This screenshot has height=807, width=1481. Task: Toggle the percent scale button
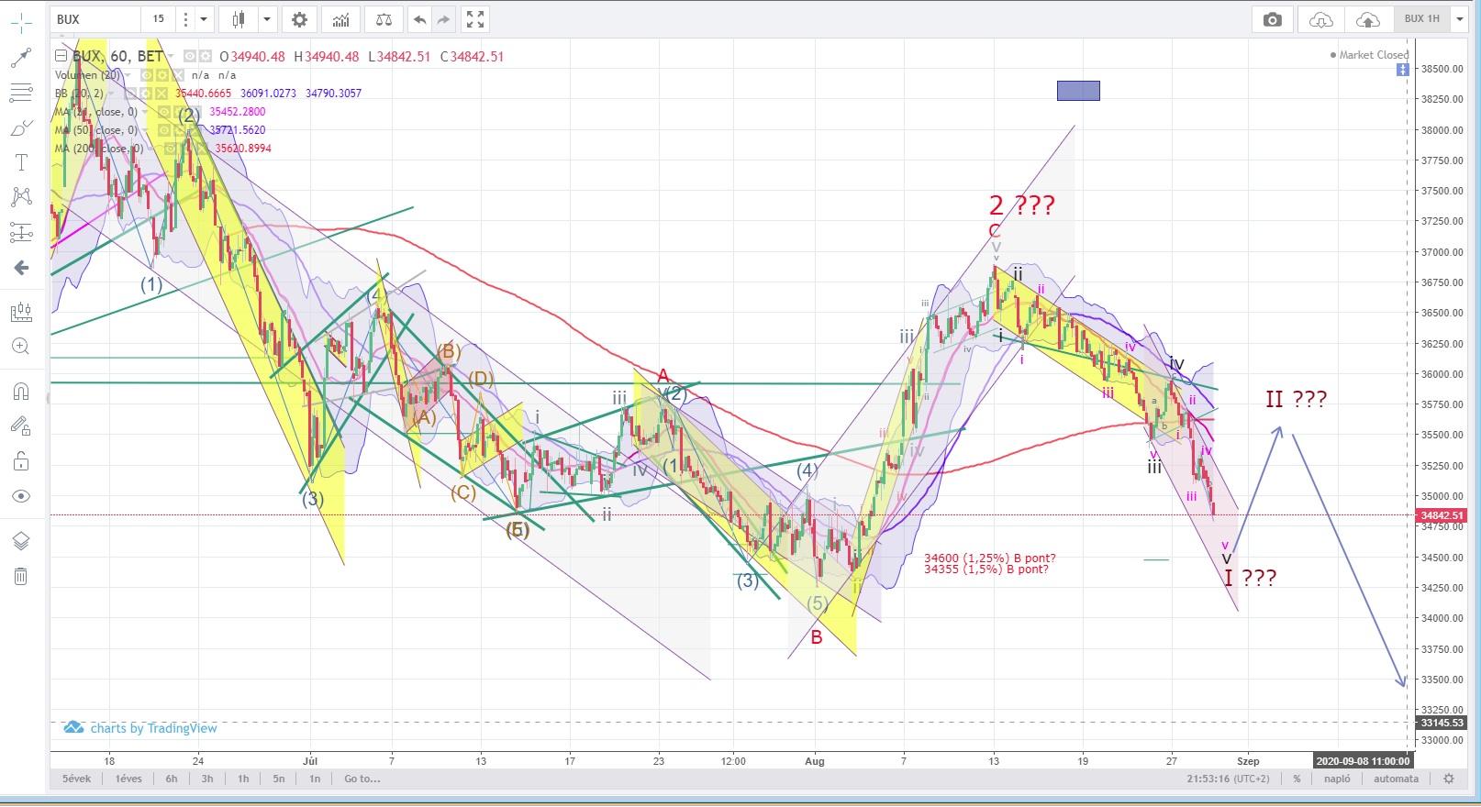coord(1297,779)
